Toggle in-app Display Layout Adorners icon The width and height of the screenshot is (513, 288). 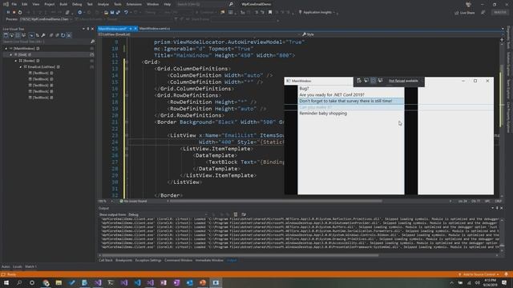pos(373,81)
